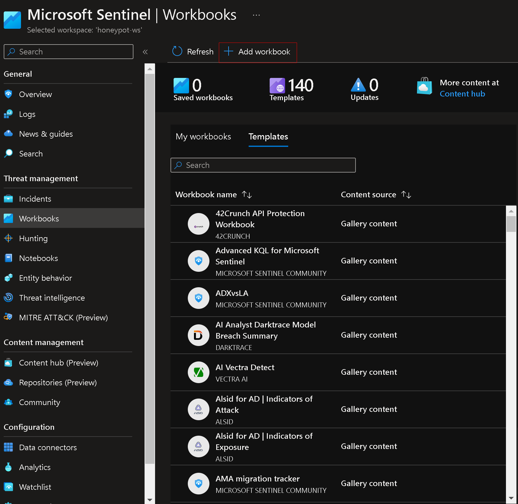Click the Watchlist icon
The image size is (518, 504).
point(8,487)
